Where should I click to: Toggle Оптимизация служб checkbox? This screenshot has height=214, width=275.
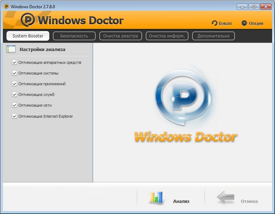point(15,95)
